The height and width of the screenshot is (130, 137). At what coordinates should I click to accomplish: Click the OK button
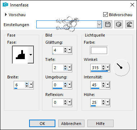(42, 124)
